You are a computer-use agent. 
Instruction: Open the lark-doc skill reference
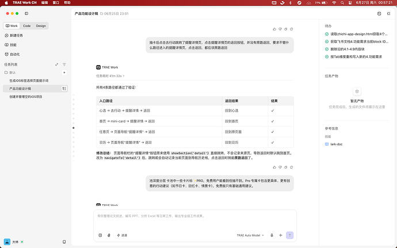pos(334,144)
